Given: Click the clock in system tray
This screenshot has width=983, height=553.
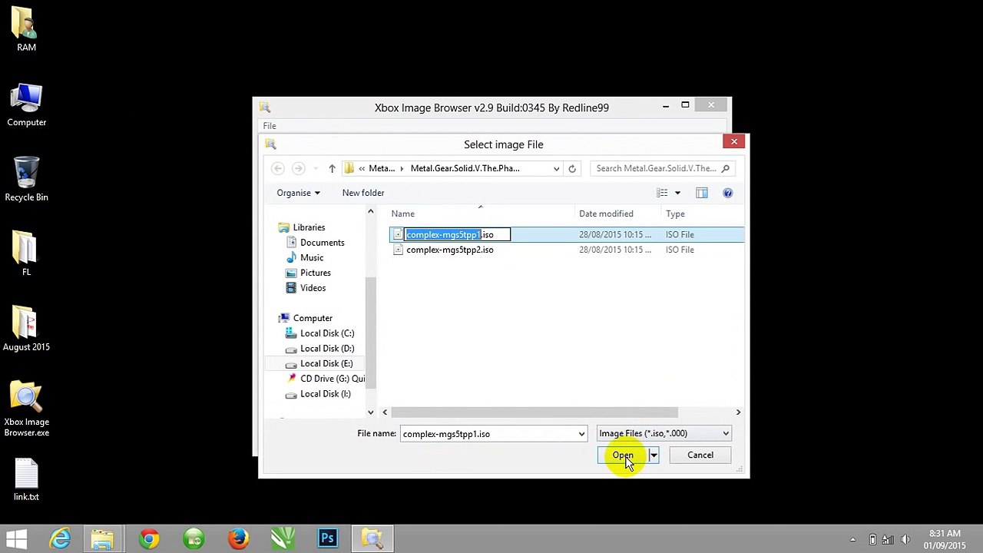Looking at the screenshot, I should [x=945, y=539].
